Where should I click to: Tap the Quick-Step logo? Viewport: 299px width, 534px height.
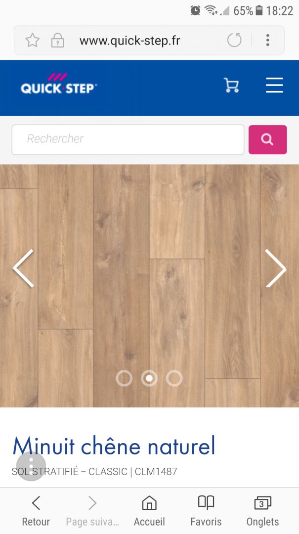59,84
